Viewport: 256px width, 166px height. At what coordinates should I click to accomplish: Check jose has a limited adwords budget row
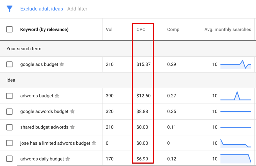9,143
